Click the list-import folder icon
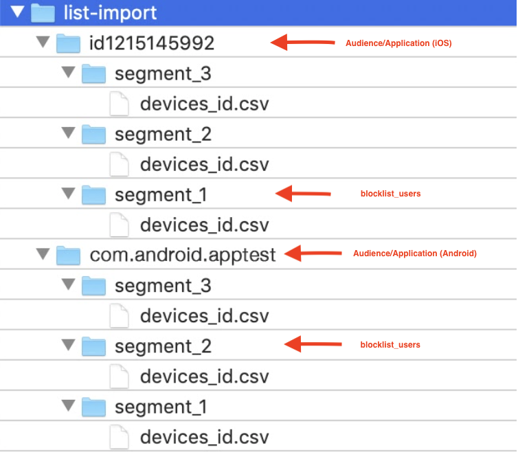Screen dimensions: 518x452 (43, 13)
